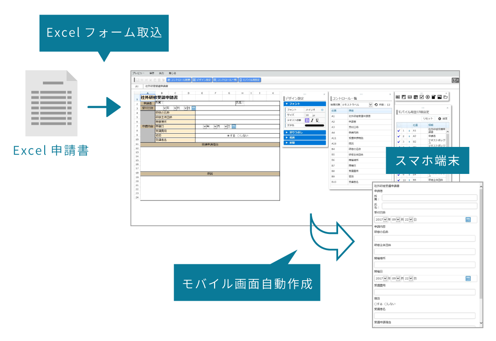The width and height of the screenshot is (496, 341).
Task: Toggle checkmark for row 2 A2
Action: [x=399, y=136]
